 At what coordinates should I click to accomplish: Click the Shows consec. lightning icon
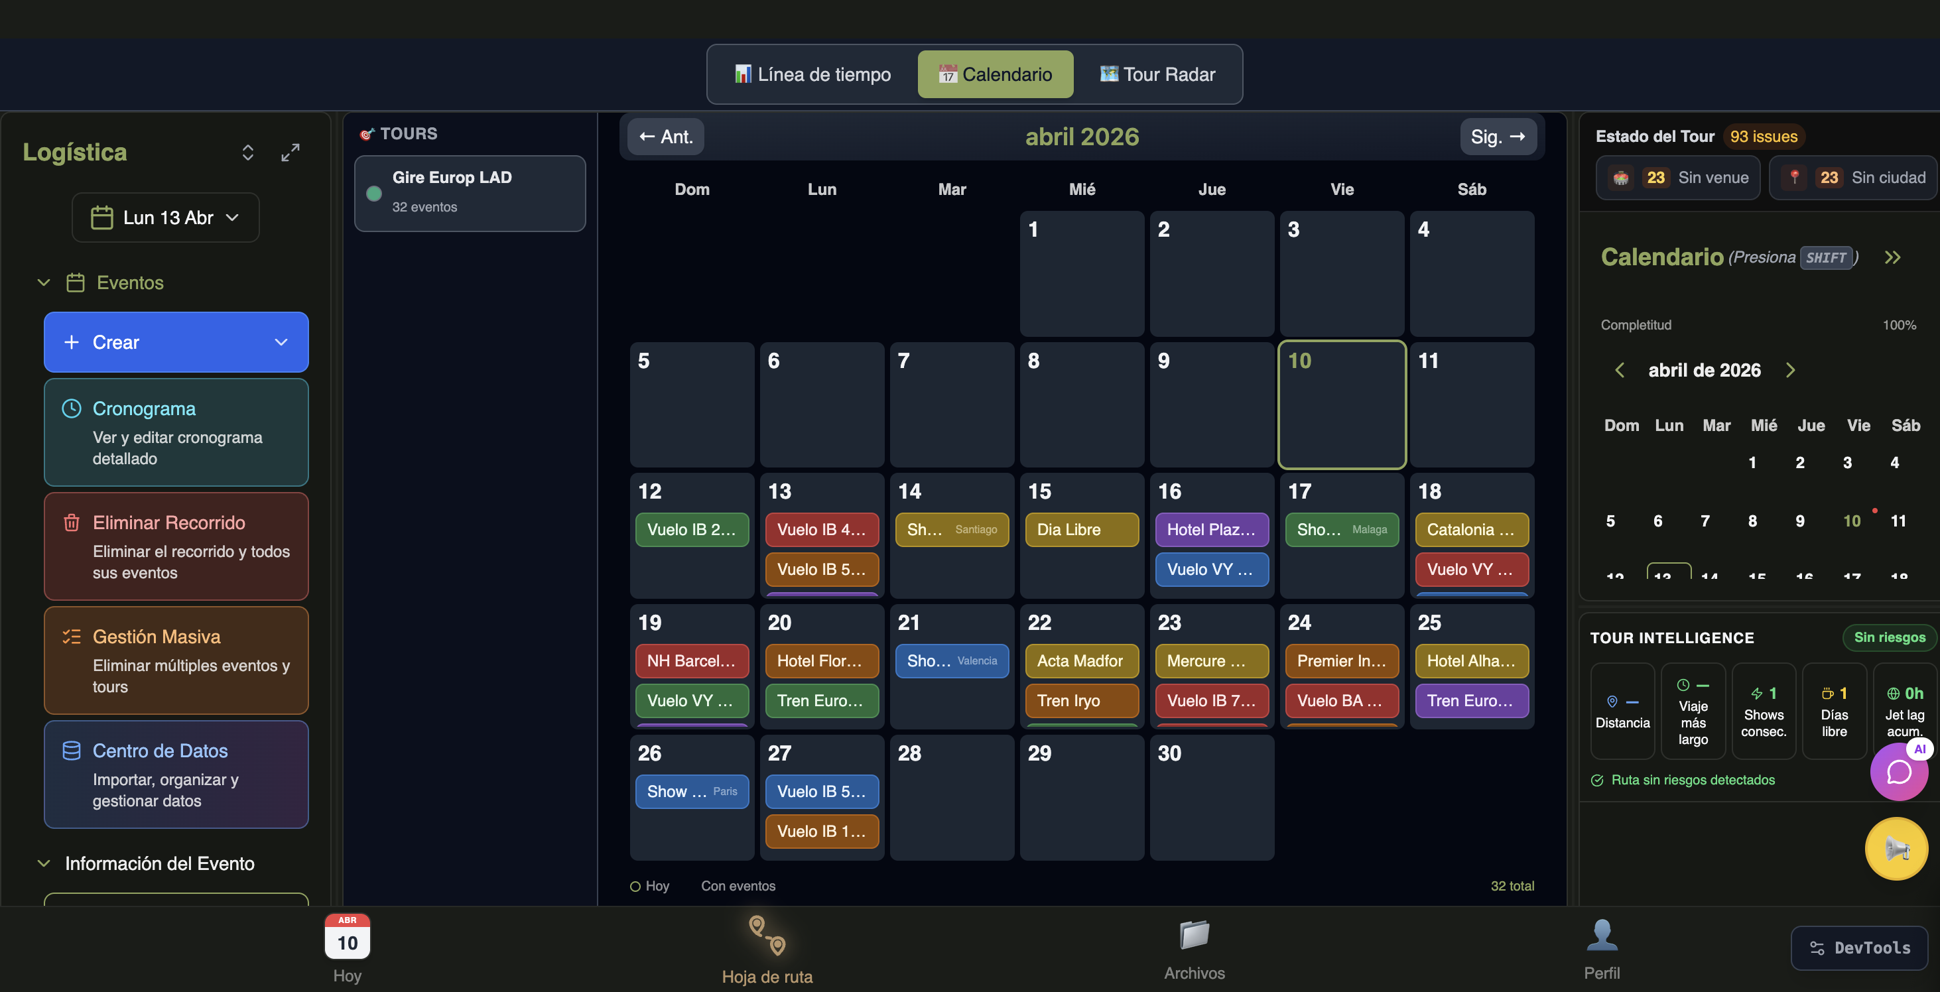point(1756,693)
